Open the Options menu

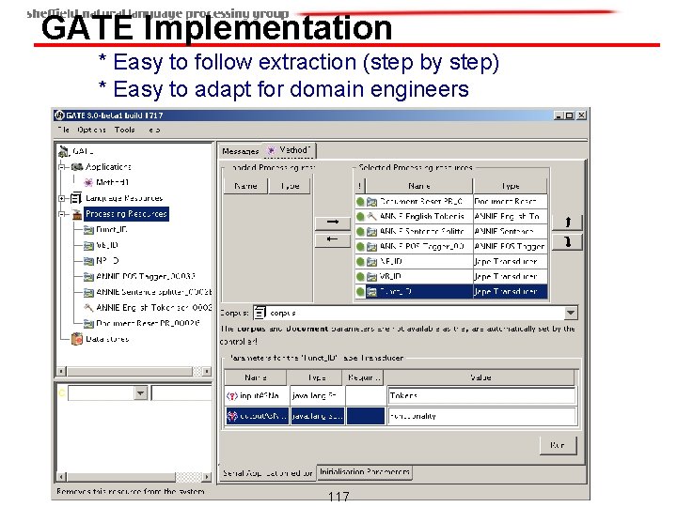pos(91,130)
